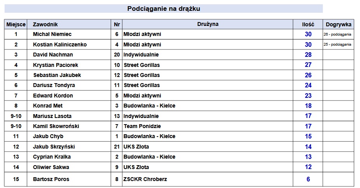The image size is (360, 188).
Task: Click Dariusz Tondyra's score of 24
Action: (308, 85)
